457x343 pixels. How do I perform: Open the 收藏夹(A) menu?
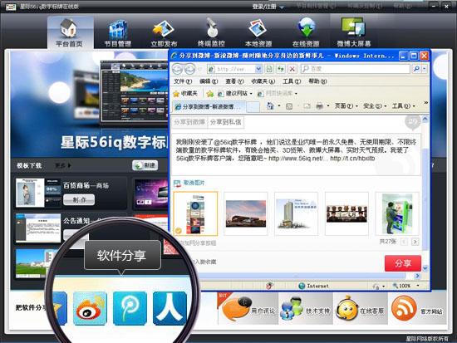tap(263, 81)
